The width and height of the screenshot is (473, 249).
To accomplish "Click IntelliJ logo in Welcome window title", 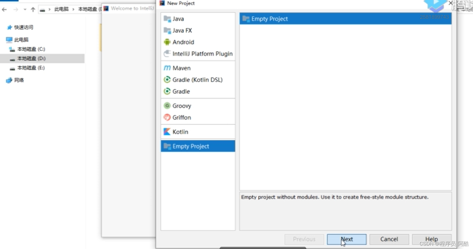I will pos(106,9).
